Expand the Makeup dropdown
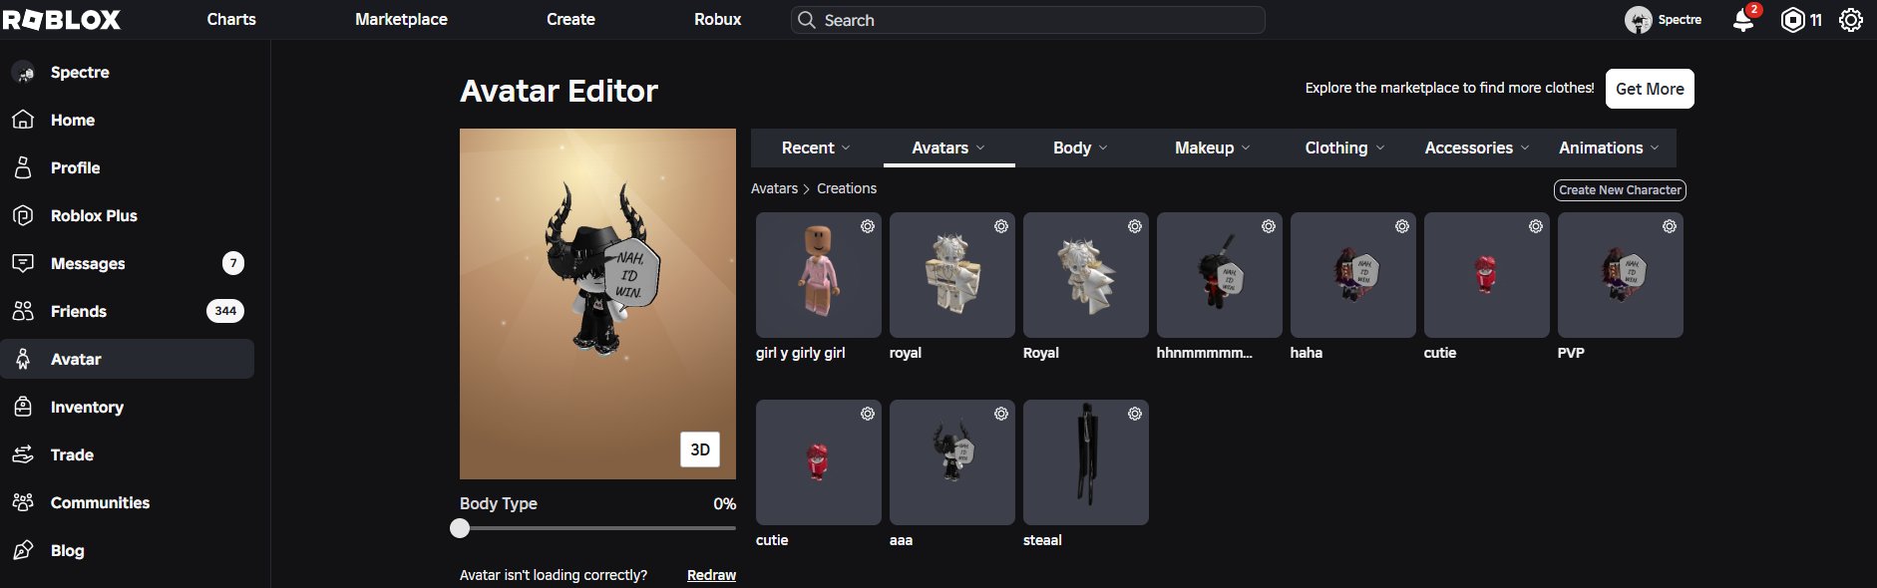Viewport: 1877px width, 588px height. coord(1212,147)
